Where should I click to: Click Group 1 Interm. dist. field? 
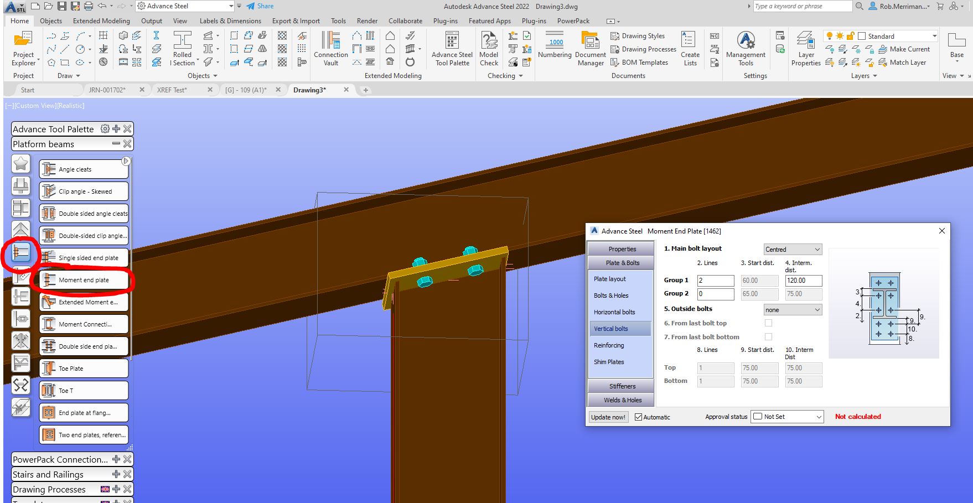click(x=804, y=281)
